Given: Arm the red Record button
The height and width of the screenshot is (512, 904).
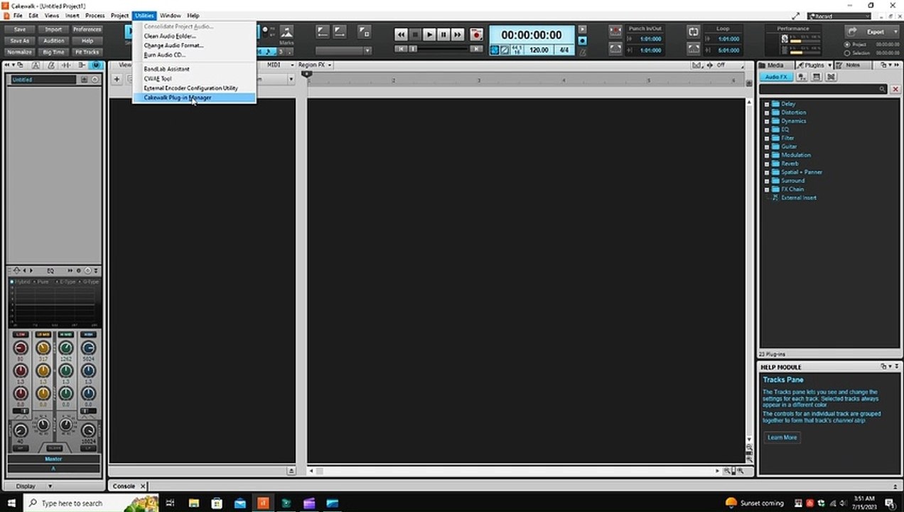Looking at the screenshot, I should point(476,34).
